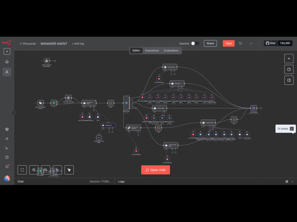This screenshot has width=297, height=222.
Task: Click the MANAGER AGENT workflow name
Action: point(54,44)
